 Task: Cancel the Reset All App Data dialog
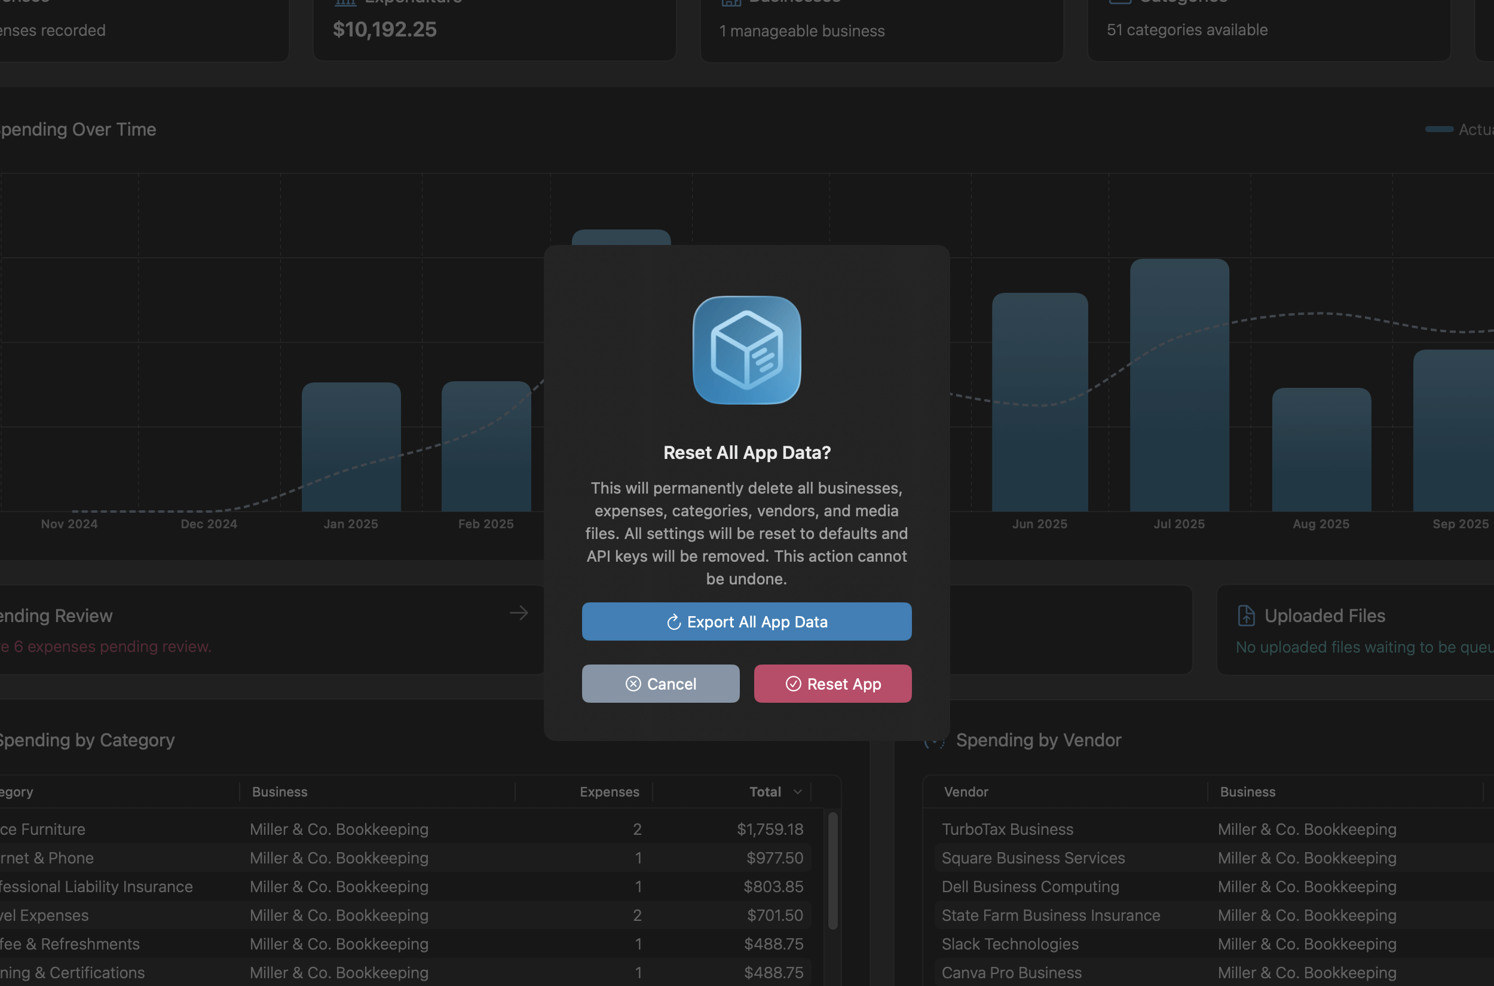660,684
